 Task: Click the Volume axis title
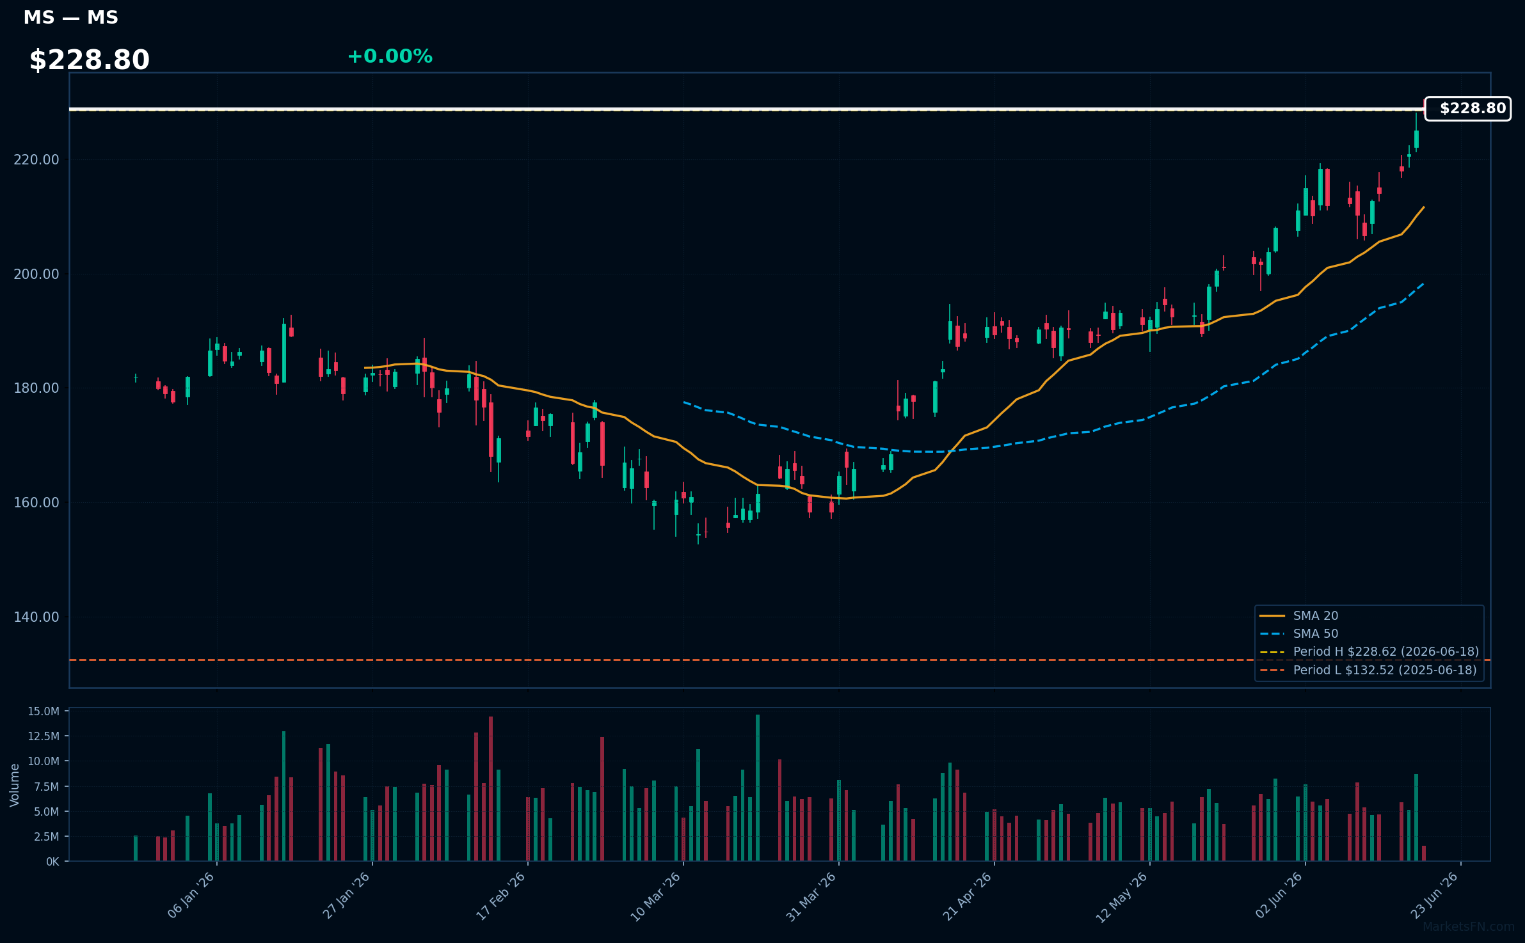tap(14, 785)
